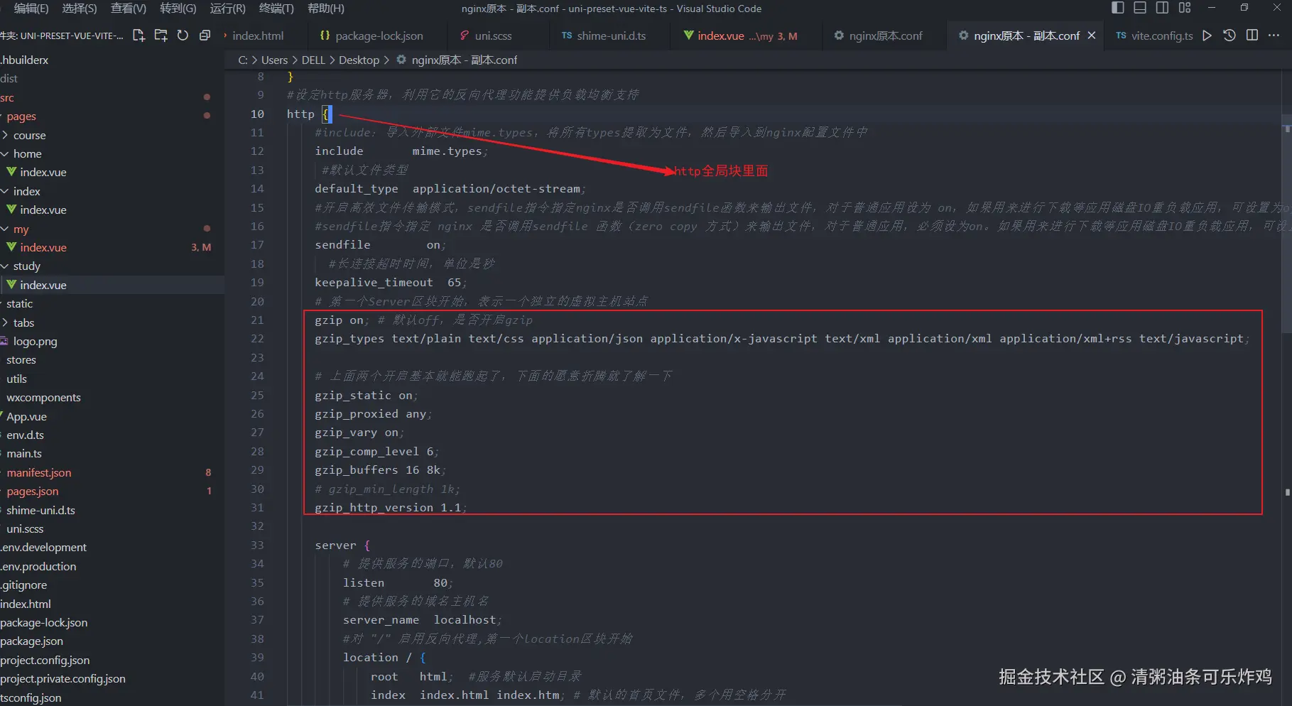Create a new folder in Explorer

tap(161, 36)
